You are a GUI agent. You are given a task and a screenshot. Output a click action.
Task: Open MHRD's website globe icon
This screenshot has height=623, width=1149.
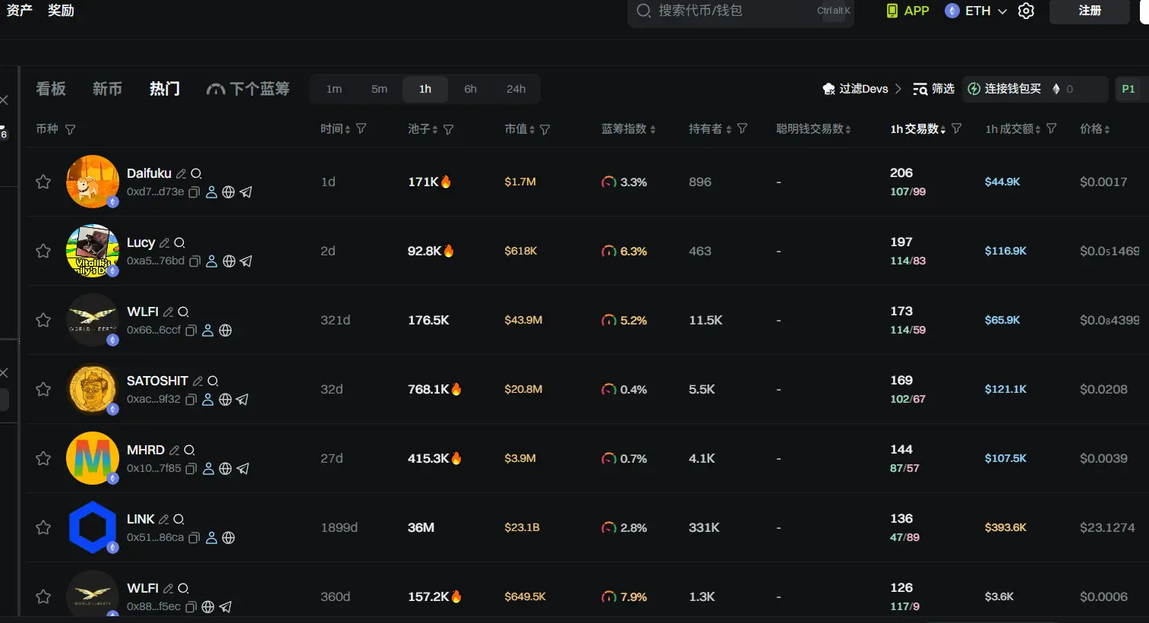(x=226, y=469)
